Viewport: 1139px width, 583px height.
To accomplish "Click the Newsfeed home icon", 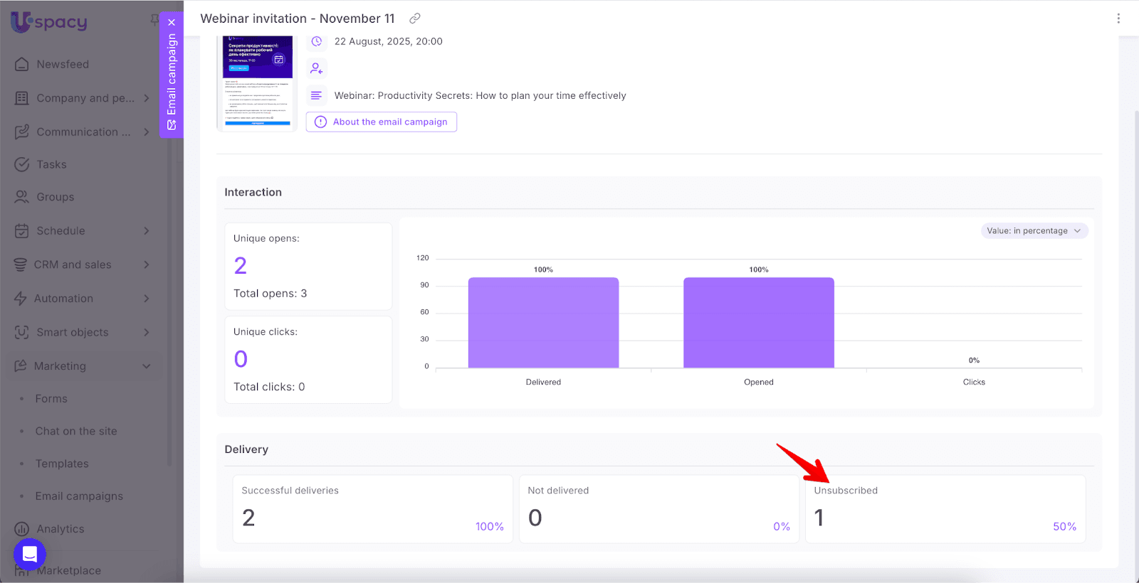I will coord(22,64).
